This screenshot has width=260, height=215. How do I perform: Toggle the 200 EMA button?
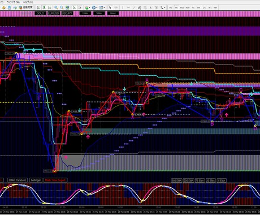188,180
